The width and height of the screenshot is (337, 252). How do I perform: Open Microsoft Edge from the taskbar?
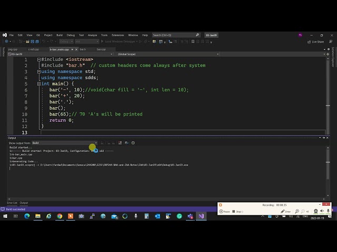26,216
